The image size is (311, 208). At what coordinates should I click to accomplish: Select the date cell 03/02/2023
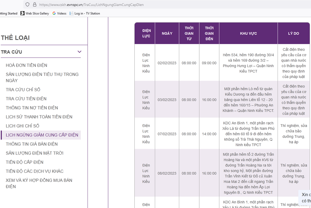[167, 100]
